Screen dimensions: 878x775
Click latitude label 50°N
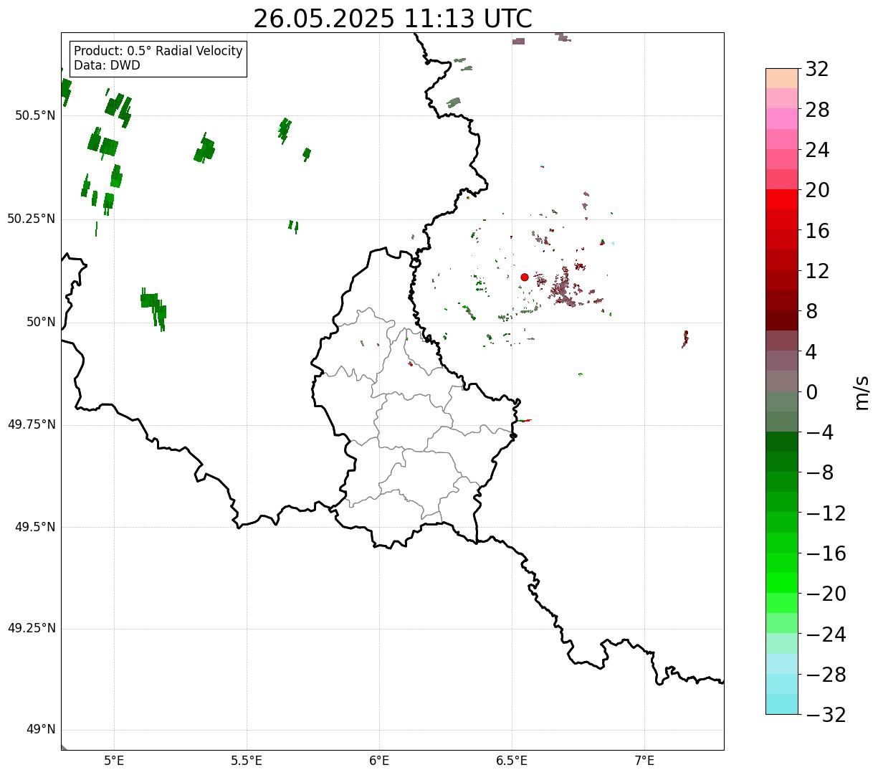tap(41, 322)
